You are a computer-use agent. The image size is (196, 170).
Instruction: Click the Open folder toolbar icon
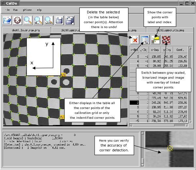(x=7, y=21)
